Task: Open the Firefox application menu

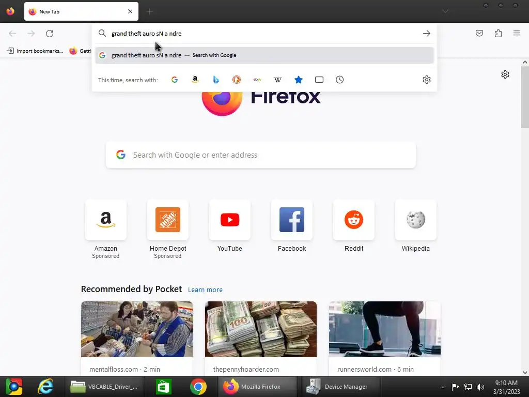Action: [x=517, y=33]
